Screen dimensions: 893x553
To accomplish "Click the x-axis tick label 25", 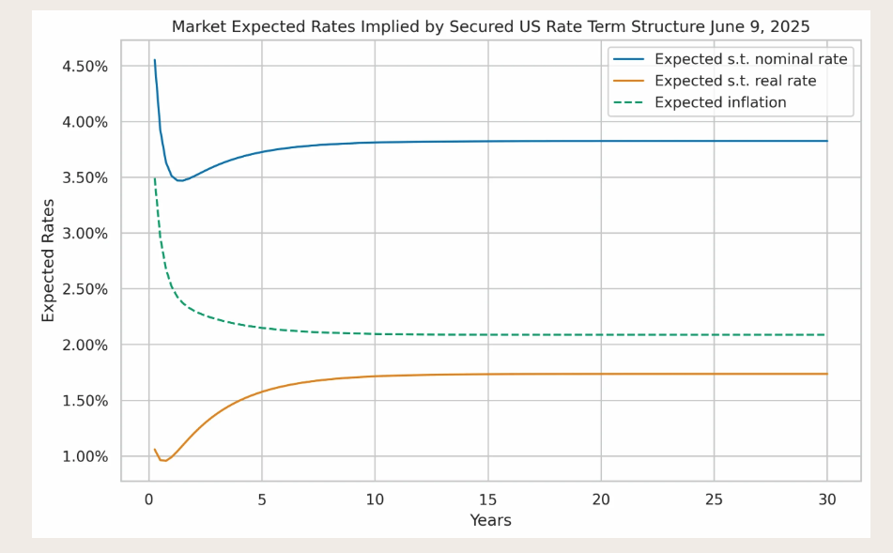I will (715, 500).
